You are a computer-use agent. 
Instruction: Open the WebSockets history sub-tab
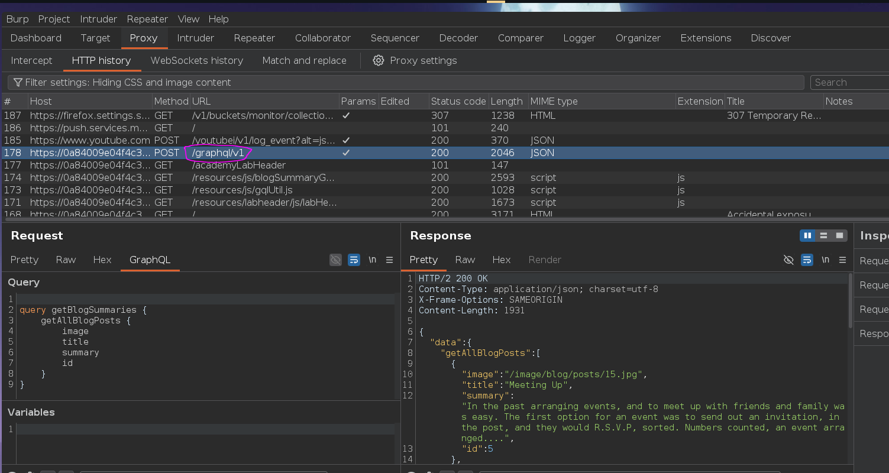[x=197, y=60]
